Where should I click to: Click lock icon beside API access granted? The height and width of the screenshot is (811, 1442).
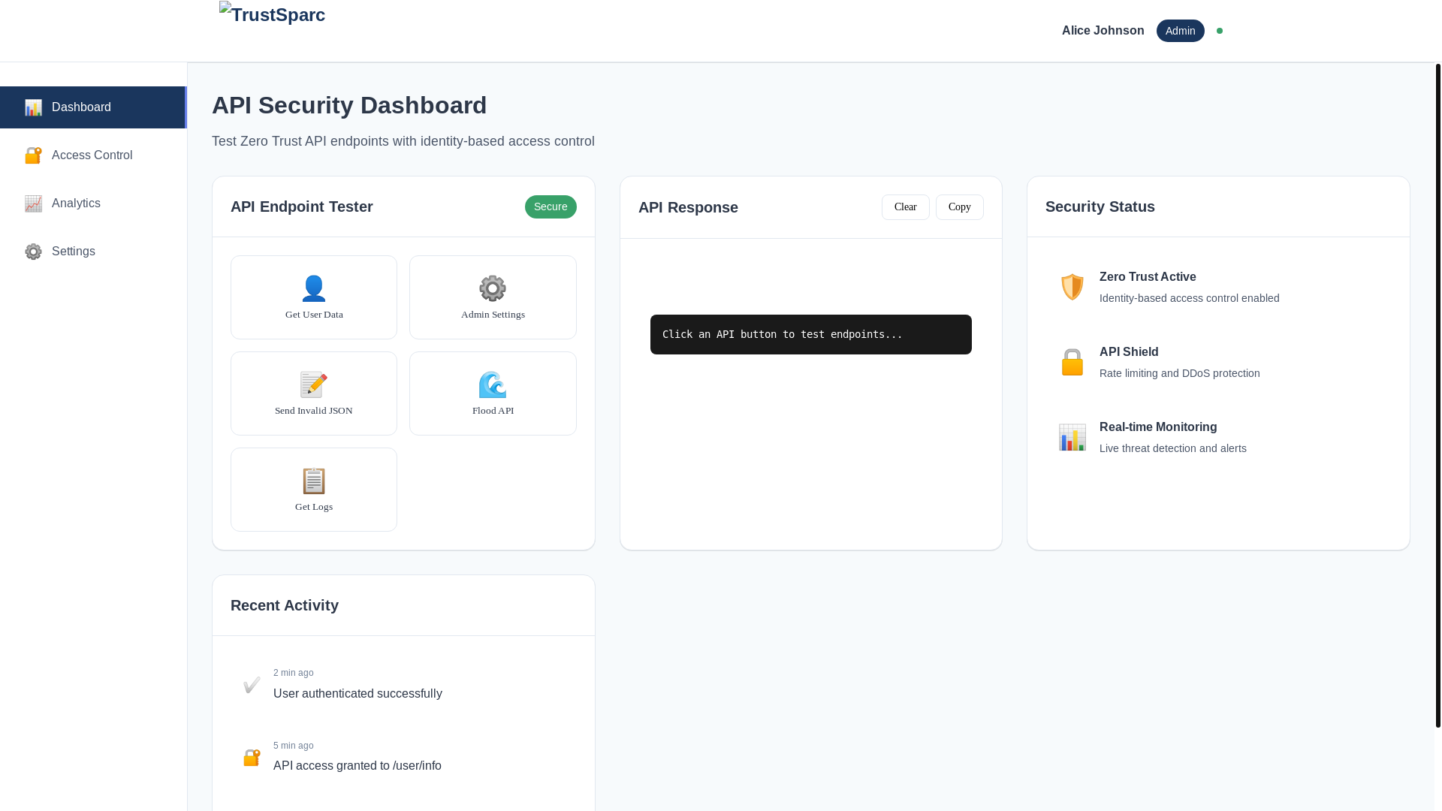pos(252,757)
